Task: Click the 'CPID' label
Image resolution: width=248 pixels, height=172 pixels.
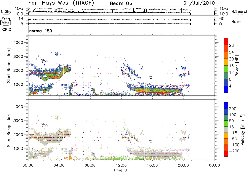Action: coord(7,29)
